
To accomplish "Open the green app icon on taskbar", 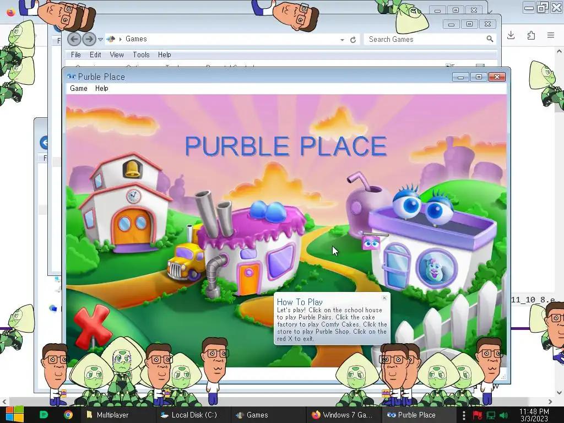I will point(44,415).
